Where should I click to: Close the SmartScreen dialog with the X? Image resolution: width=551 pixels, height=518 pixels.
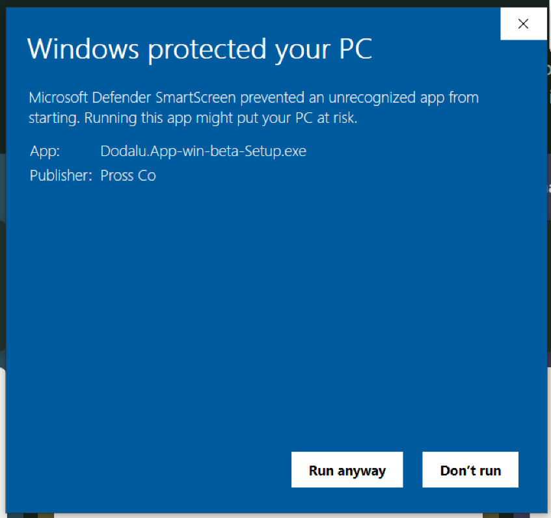click(x=523, y=23)
